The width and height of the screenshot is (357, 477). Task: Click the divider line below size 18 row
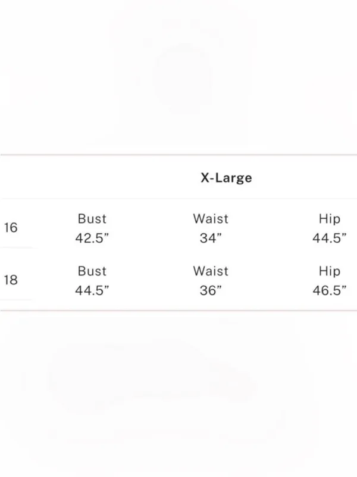[178, 311]
